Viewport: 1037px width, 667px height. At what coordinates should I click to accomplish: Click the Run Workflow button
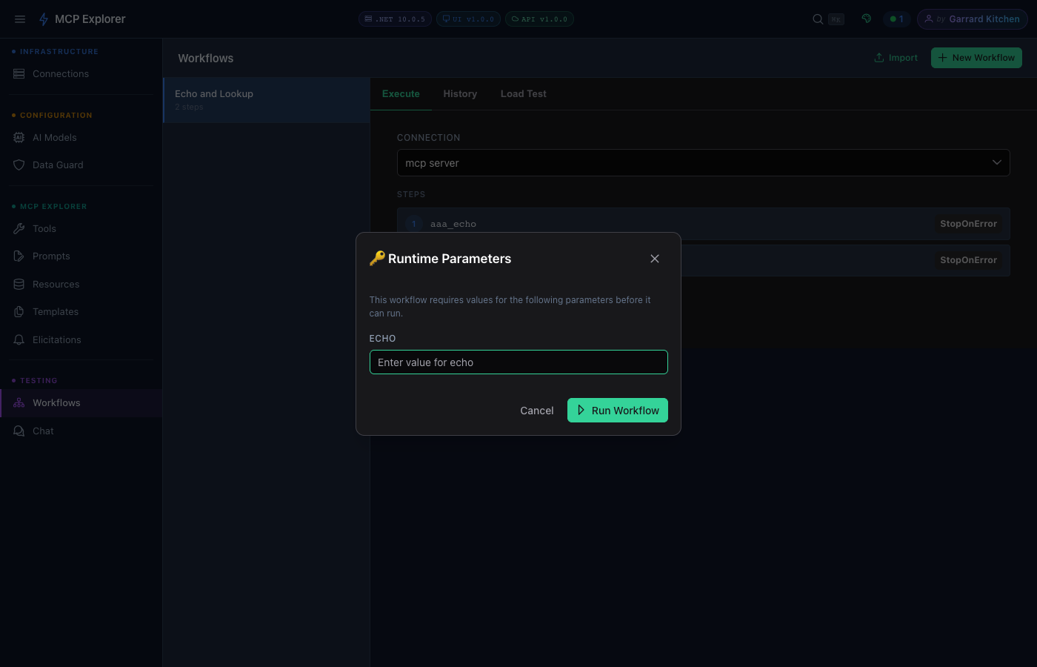pos(618,410)
